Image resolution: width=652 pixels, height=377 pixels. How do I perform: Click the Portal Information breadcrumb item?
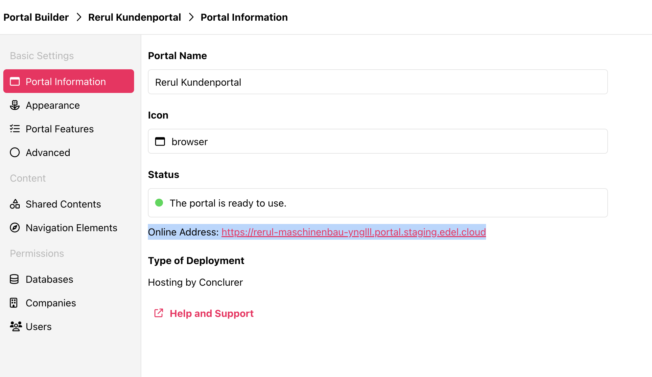point(244,17)
